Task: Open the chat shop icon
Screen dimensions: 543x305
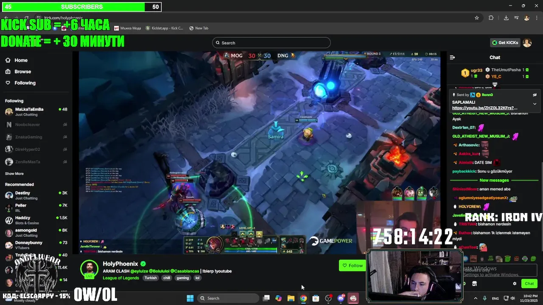Action: 474,283
